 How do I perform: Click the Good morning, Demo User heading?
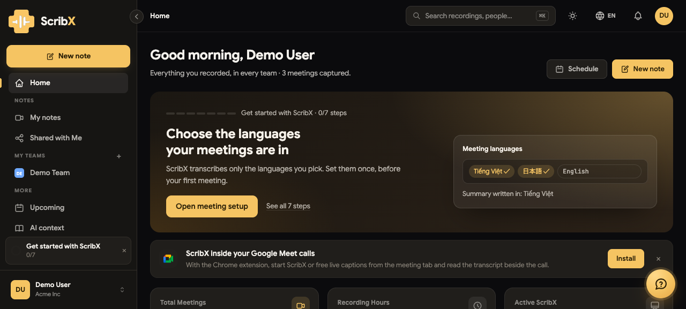point(232,55)
